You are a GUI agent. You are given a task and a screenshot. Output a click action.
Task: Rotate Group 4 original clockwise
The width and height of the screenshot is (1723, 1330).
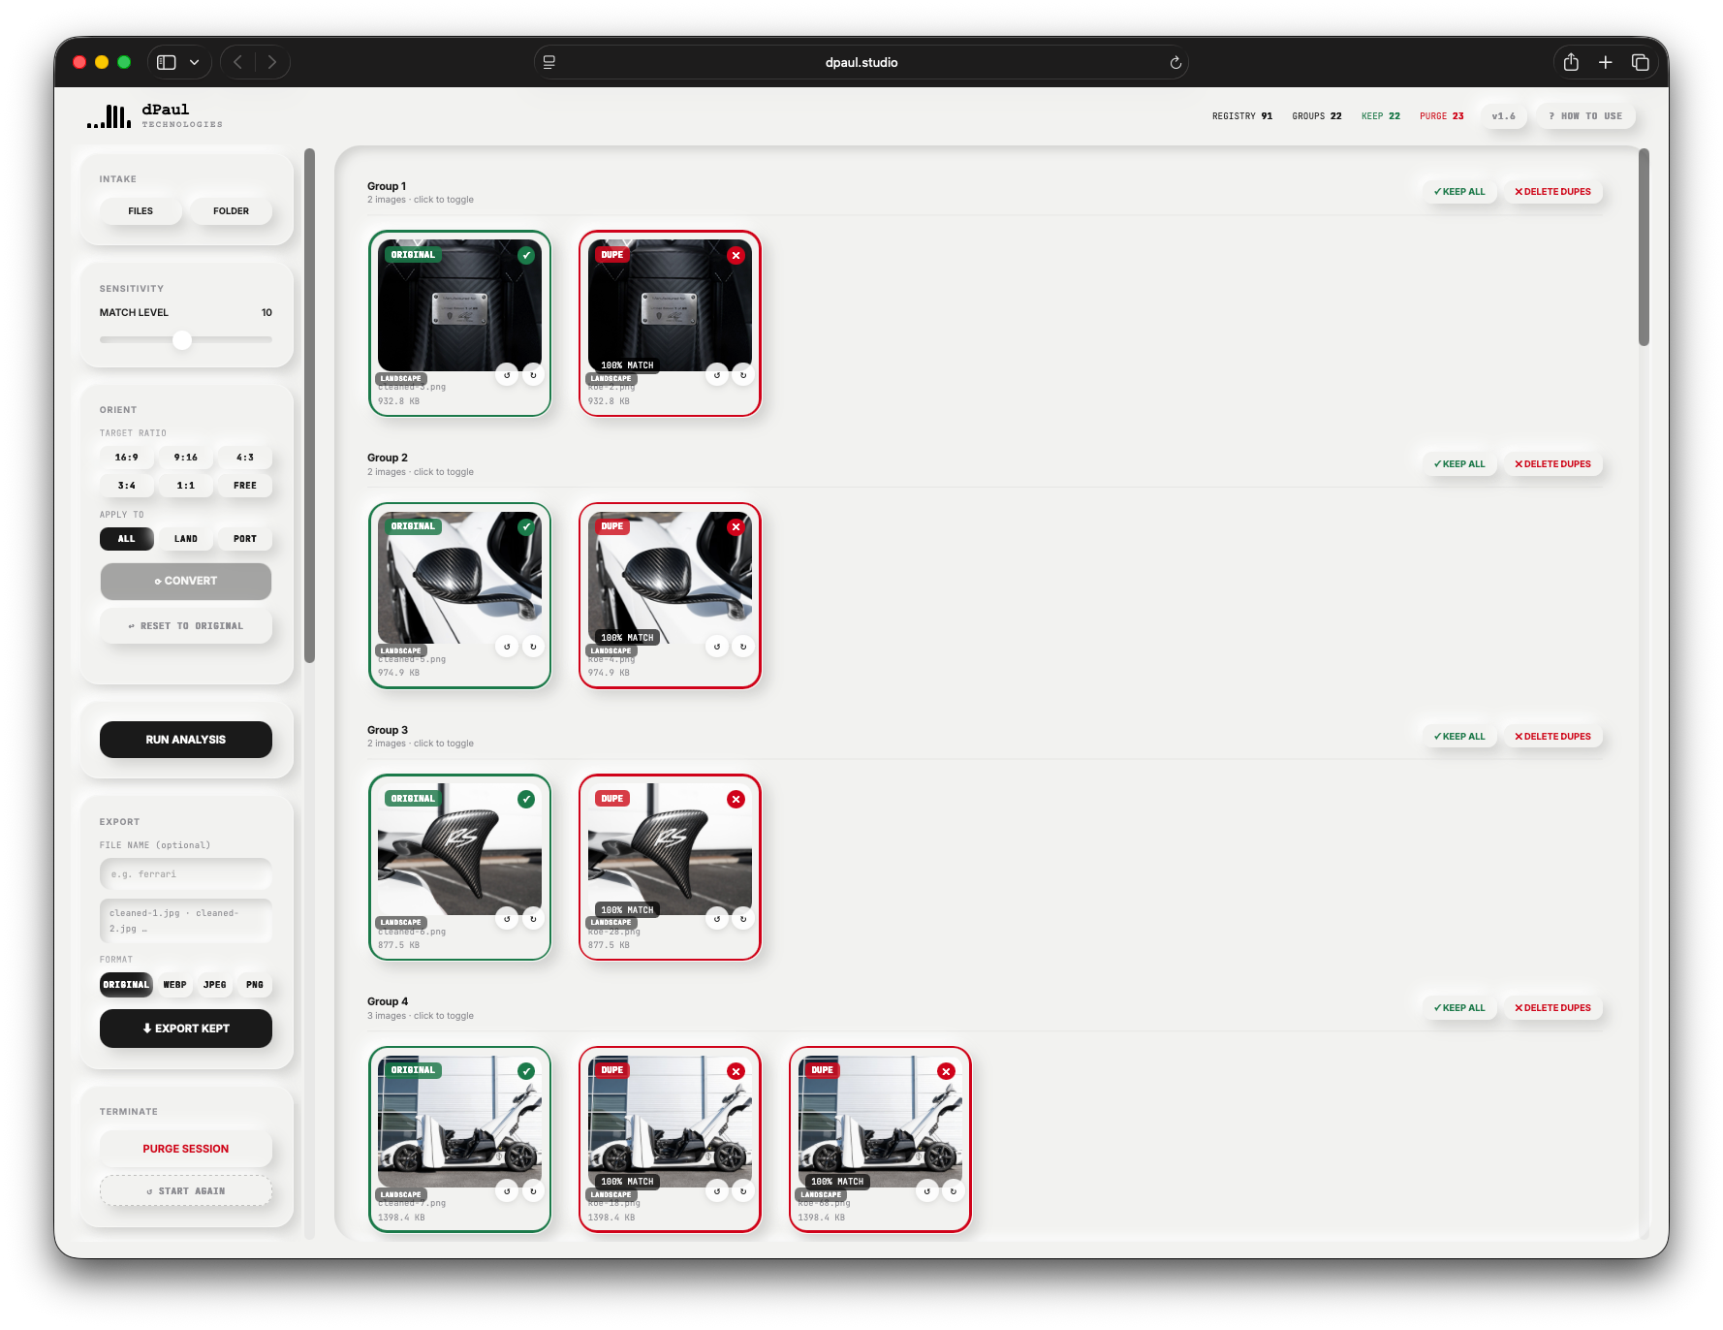(x=533, y=1191)
